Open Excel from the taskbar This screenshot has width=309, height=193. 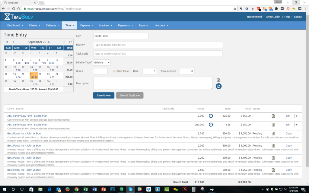[85, 189]
